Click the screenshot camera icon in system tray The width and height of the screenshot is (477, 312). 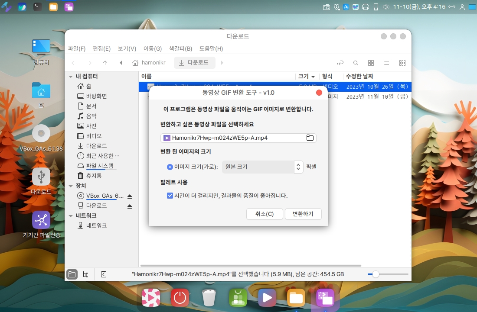(327, 7)
